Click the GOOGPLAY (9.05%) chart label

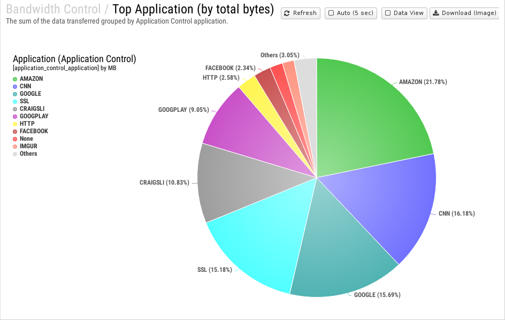click(183, 110)
